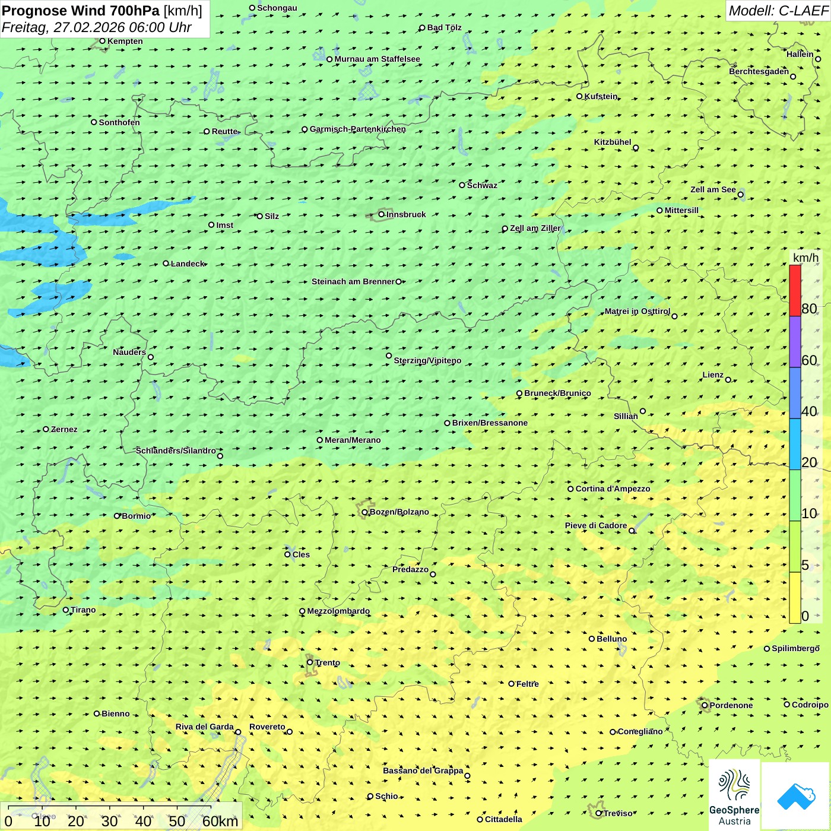
Task: Click the cyan 20-40 legend color
Action: tap(795, 445)
